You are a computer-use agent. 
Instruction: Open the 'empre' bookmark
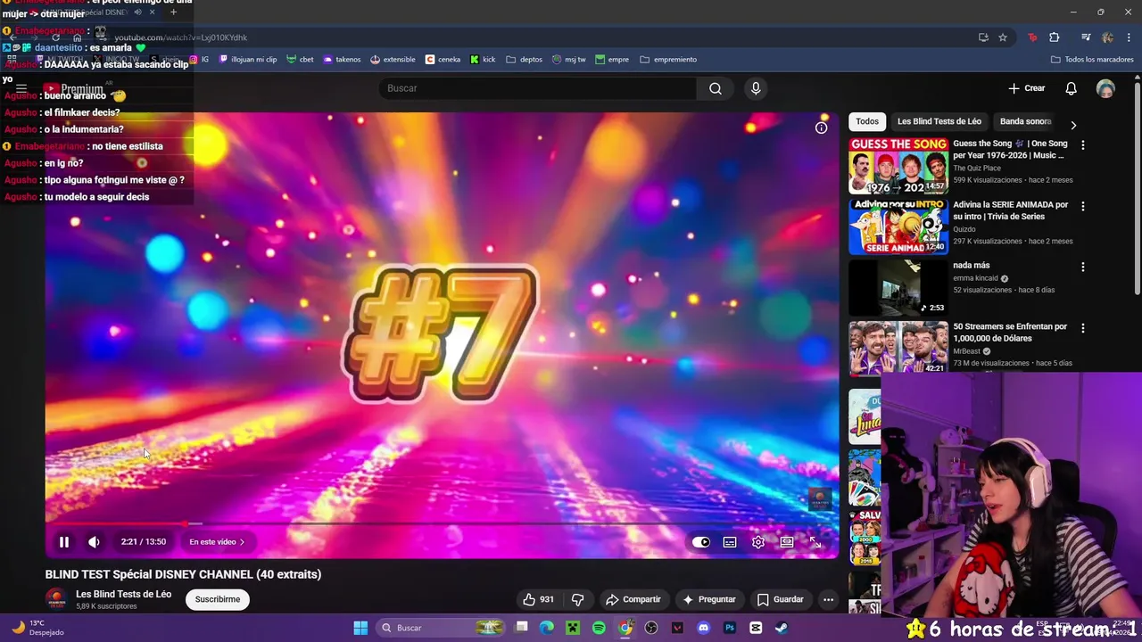(x=612, y=60)
